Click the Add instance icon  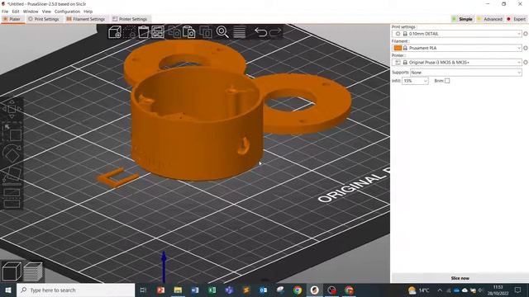click(x=206, y=32)
